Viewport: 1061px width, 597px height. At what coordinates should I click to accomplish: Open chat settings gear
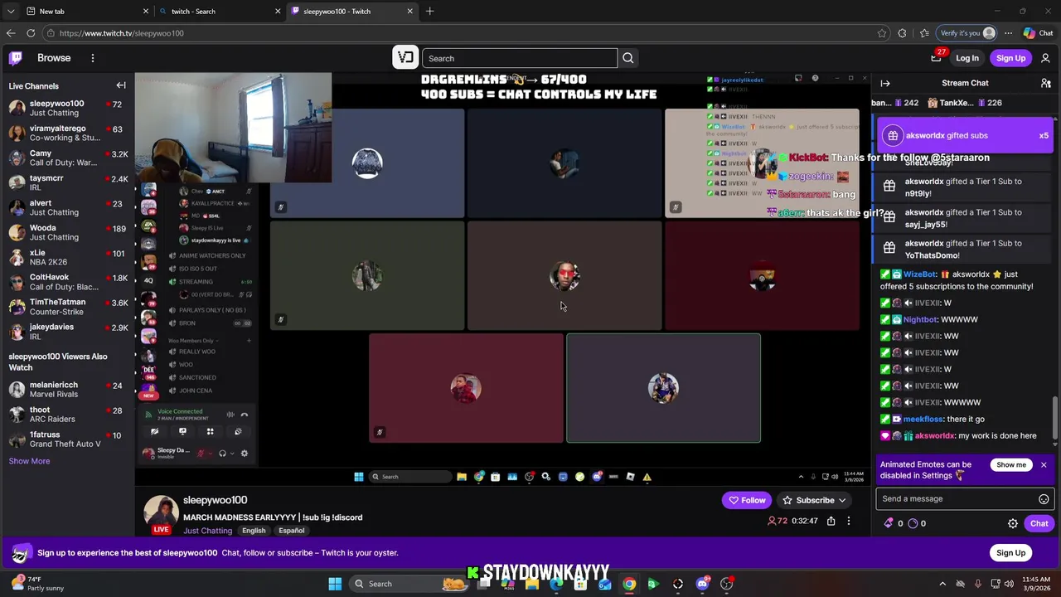click(1013, 523)
